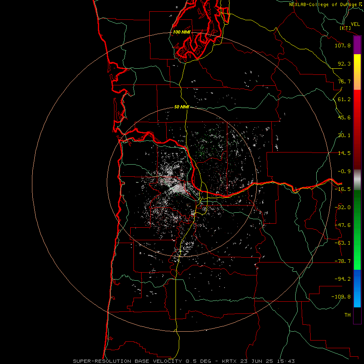This screenshot has width=364, height=364.
Task: Select the -109.8 legend value
Action: click(341, 297)
